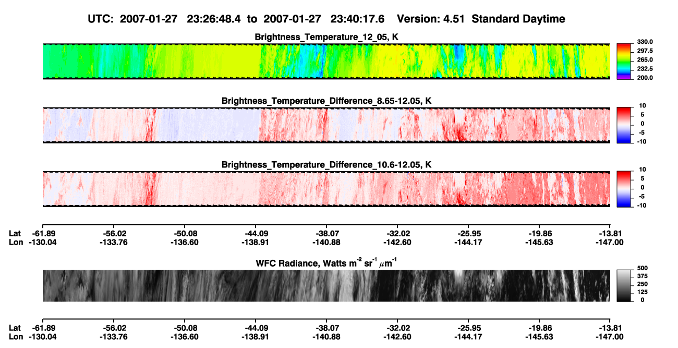Click latitude '-61.89' on the upper axis

click(43, 233)
